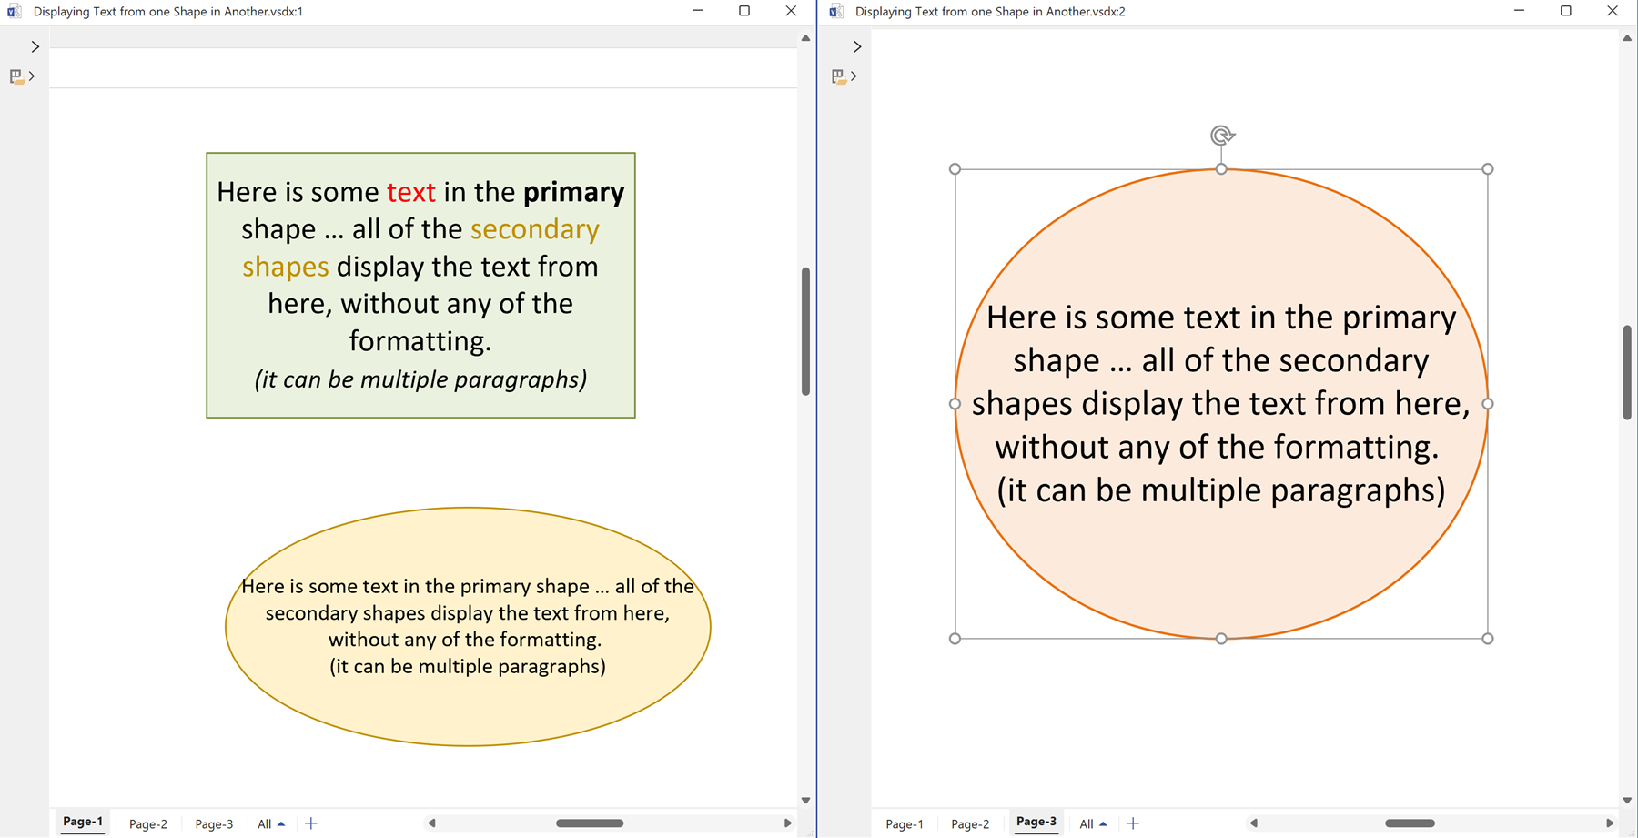Open the All pages dropdown in the left window
Viewport: 1638px width, 838px height.
pos(270,823)
